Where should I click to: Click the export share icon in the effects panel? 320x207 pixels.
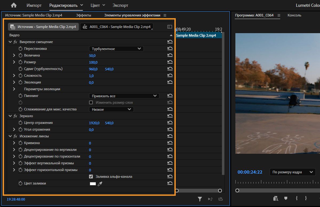[x=220, y=199]
